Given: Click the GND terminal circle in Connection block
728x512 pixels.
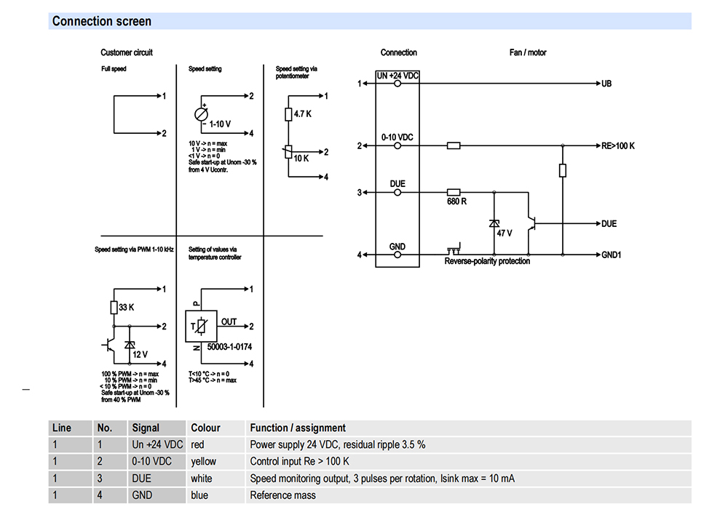Looking at the screenshot, I should coord(397,255).
